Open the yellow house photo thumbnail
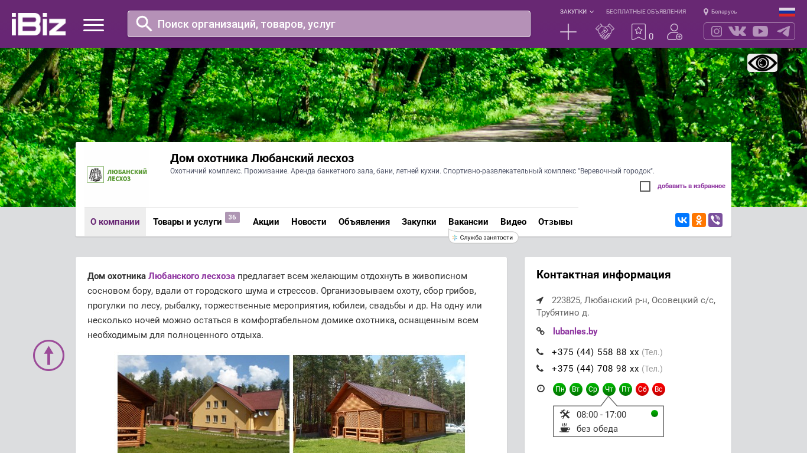Viewport: 807px width, 453px height. pyautogui.click(x=203, y=404)
